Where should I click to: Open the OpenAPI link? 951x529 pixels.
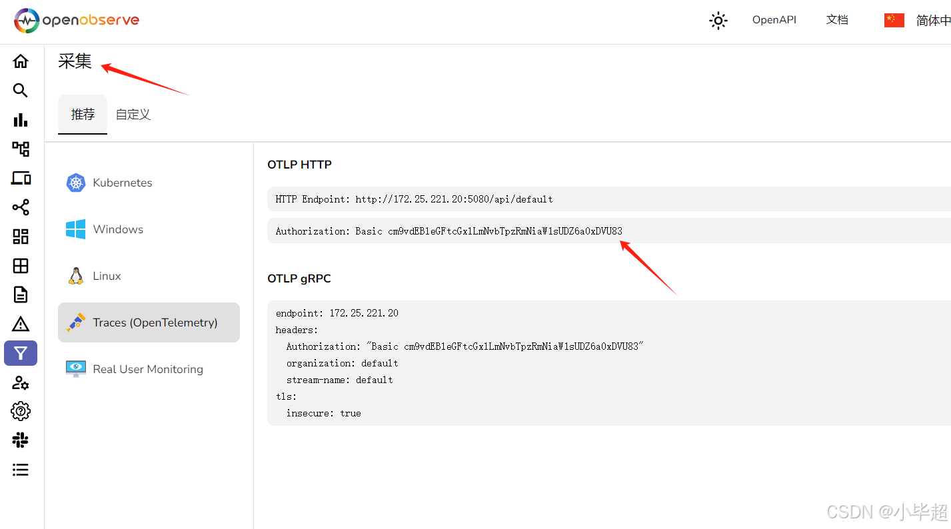tap(774, 20)
